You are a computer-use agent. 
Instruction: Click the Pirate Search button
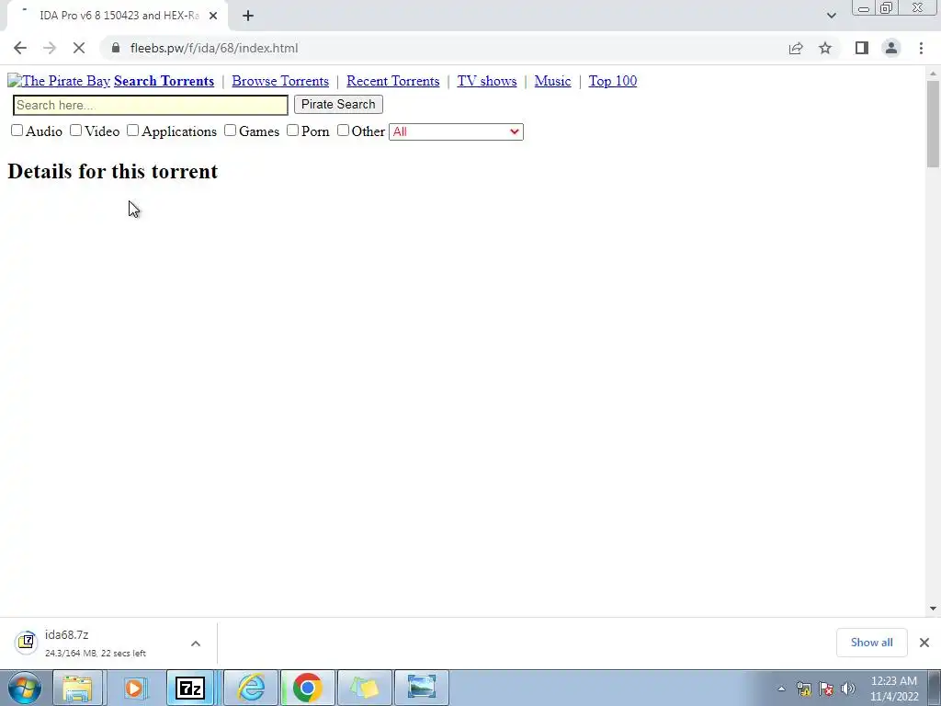(338, 105)
